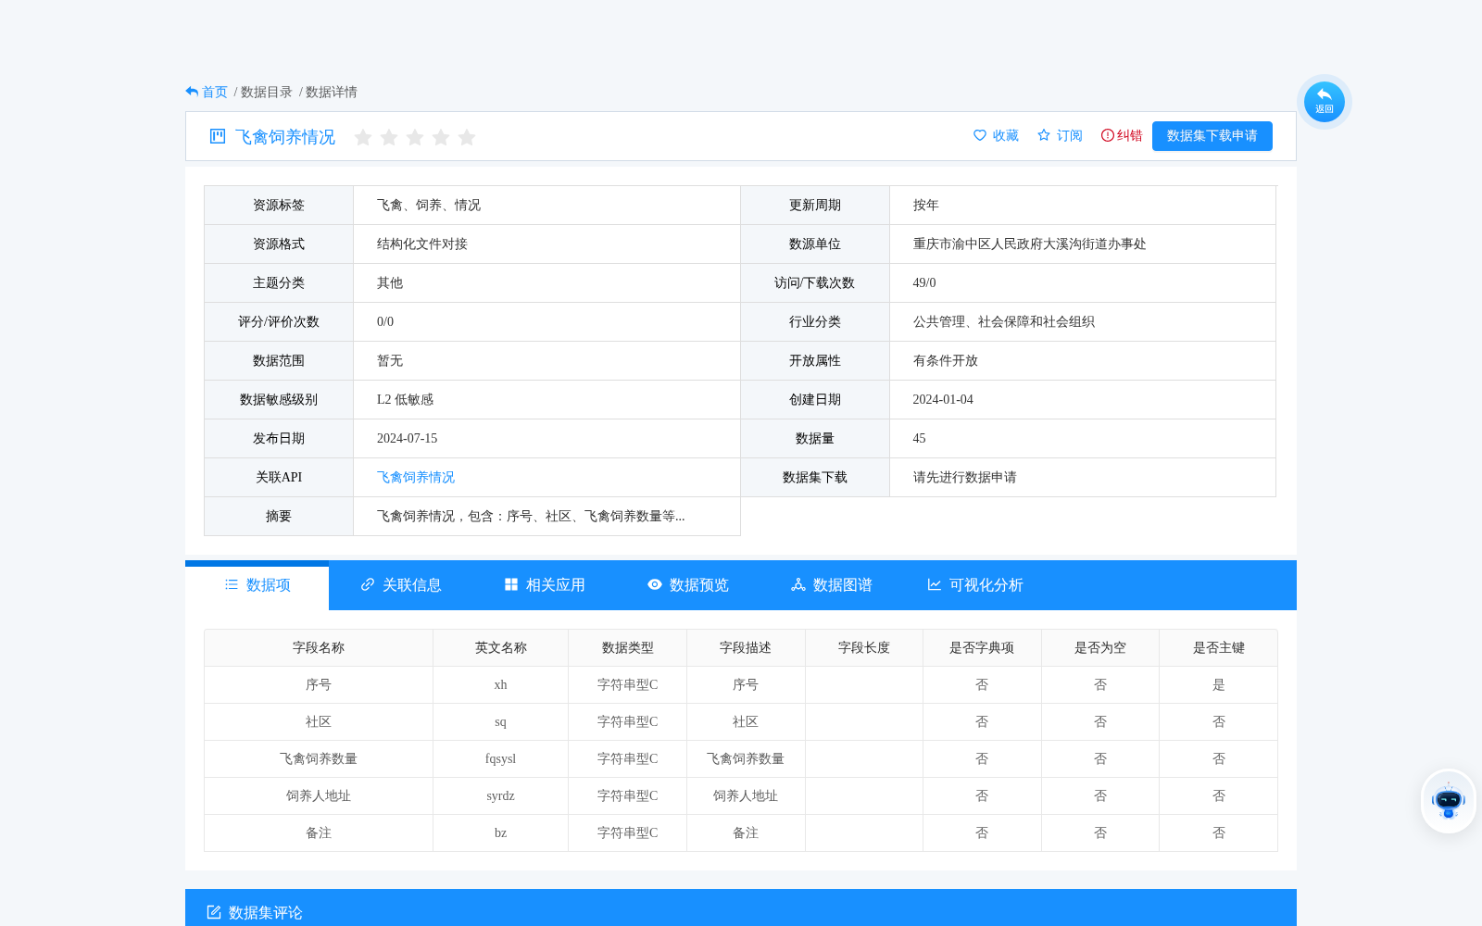1482x926 pixels.
Task: Click the 公共管理、社会保障和社会组织 industry value
Action: pyautogui.click(x=1004, y=321)
